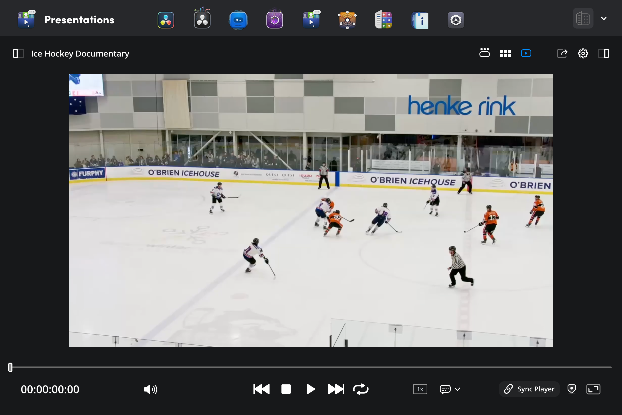622x415 pixels.
Task: Change the 1x playback speed
Action: coord(420,389)
